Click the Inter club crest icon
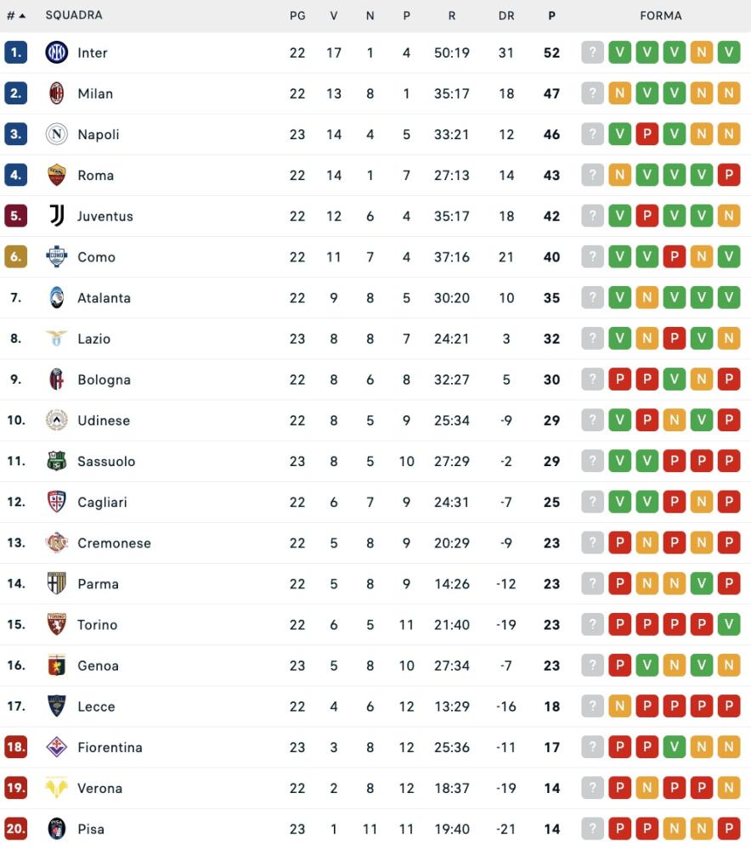The width and height of the screenshot is (751, 849). tap(56, 53)
